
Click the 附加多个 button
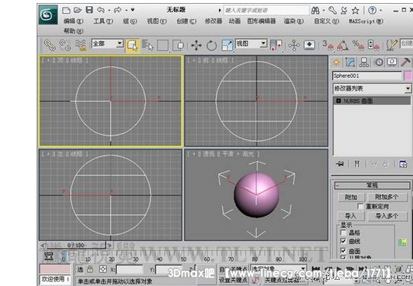tap(387, 197)
